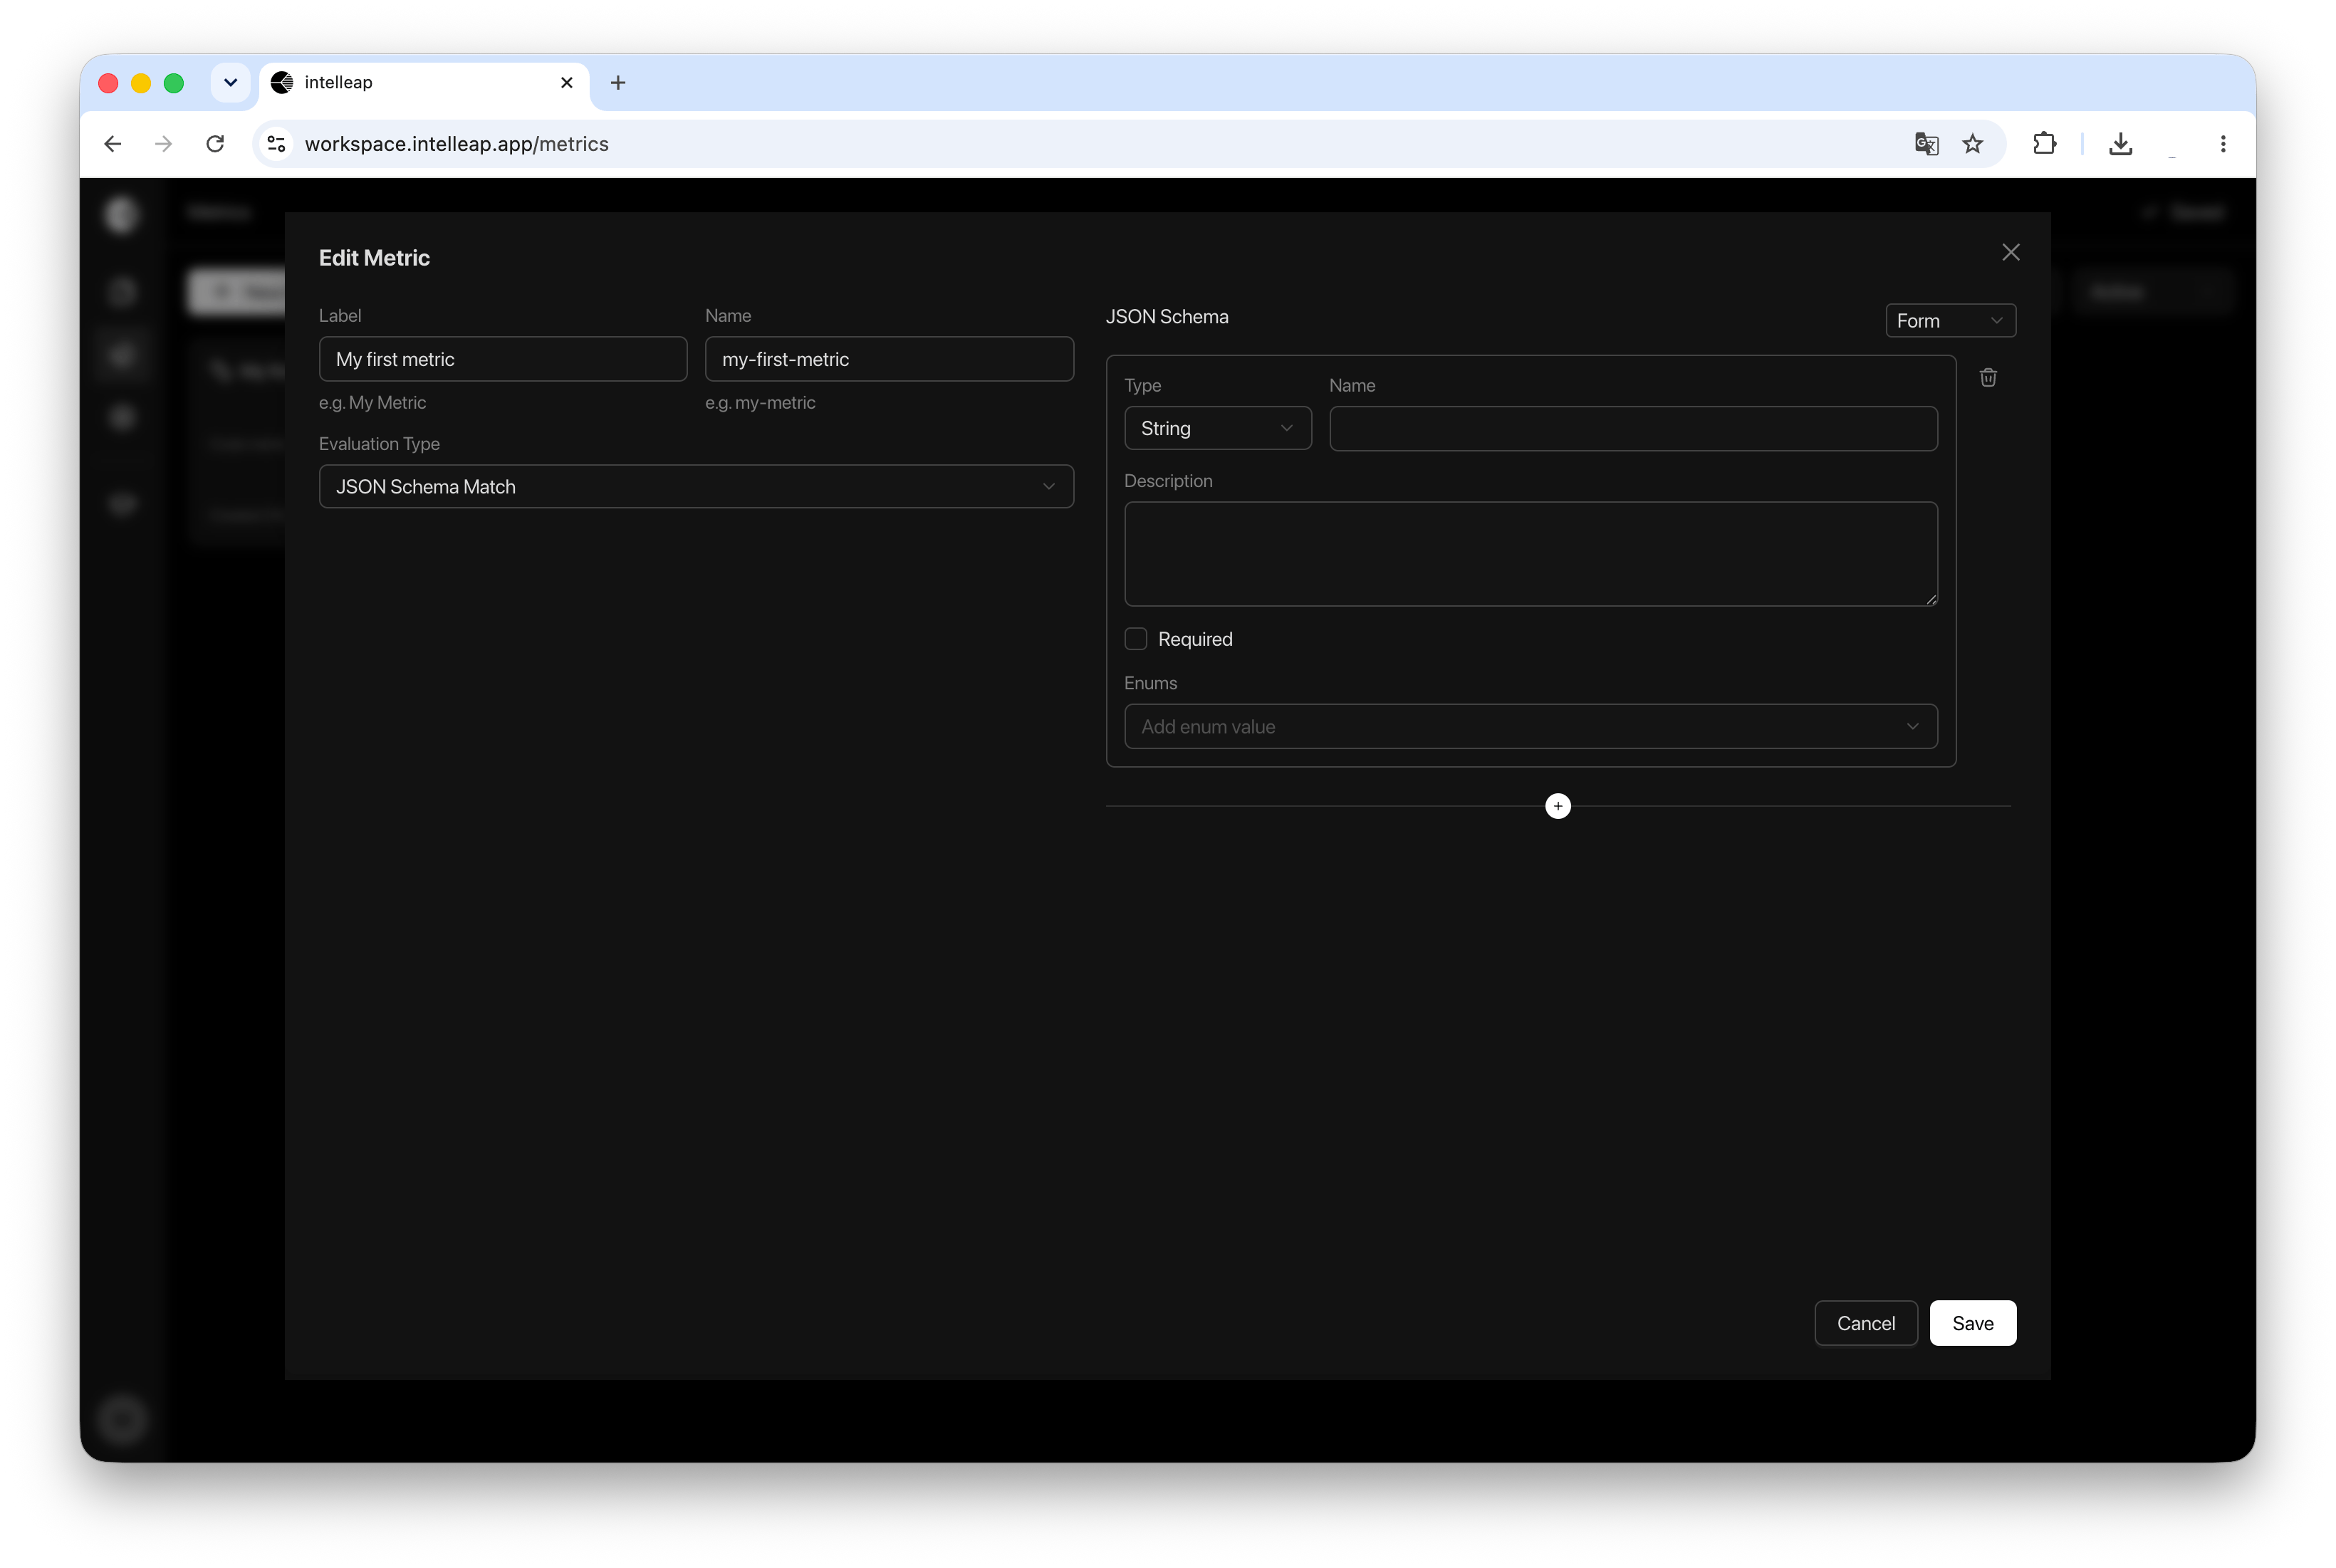The width and height of the screenshot is (2336, 1568).
Task: Open the tab search dropdown arrow
Action: (230, 83)
